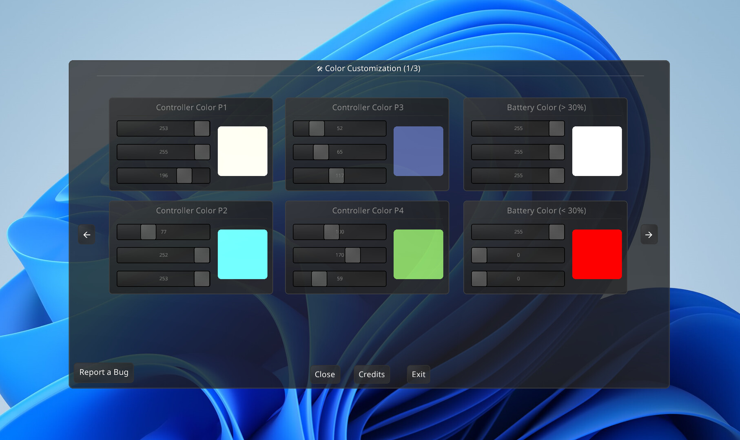Click the slider showing 52 under Controller Color P3

click(x=339, y=128)
